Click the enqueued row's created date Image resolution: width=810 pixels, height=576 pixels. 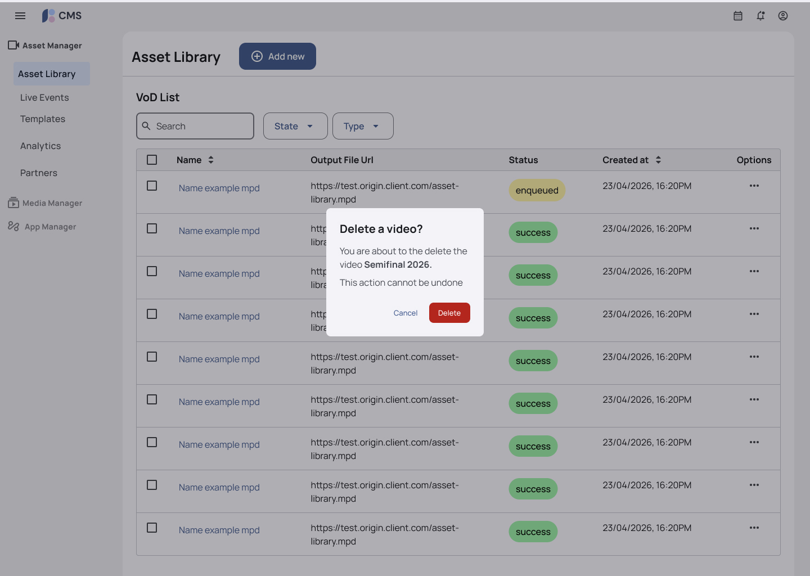coord(647,186)
